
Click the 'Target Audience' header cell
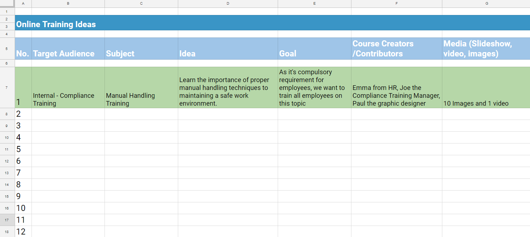pyautogui.click(x=68, y=49)
